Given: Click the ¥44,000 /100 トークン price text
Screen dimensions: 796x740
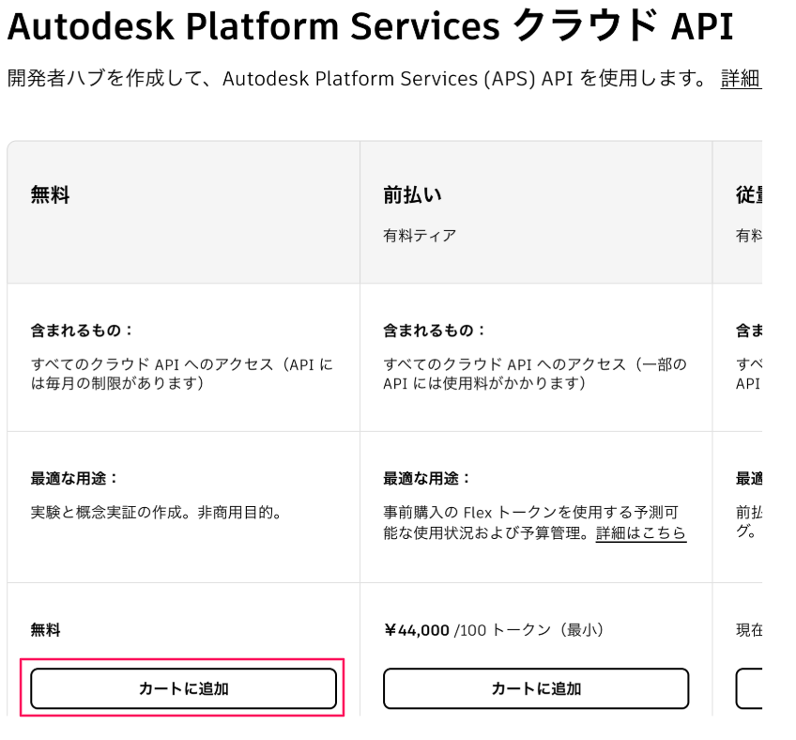Looking at the screenshot, I should point(494,630).
